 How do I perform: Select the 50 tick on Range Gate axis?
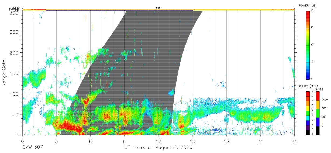coord(16,114)
